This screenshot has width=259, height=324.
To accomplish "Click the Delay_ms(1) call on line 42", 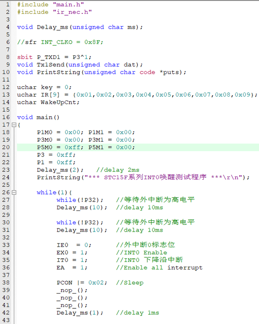I will coord(80,313).
